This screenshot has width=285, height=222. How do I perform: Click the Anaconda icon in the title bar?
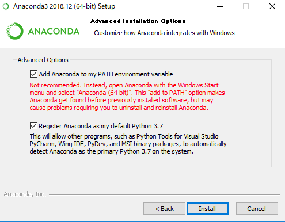6,6
